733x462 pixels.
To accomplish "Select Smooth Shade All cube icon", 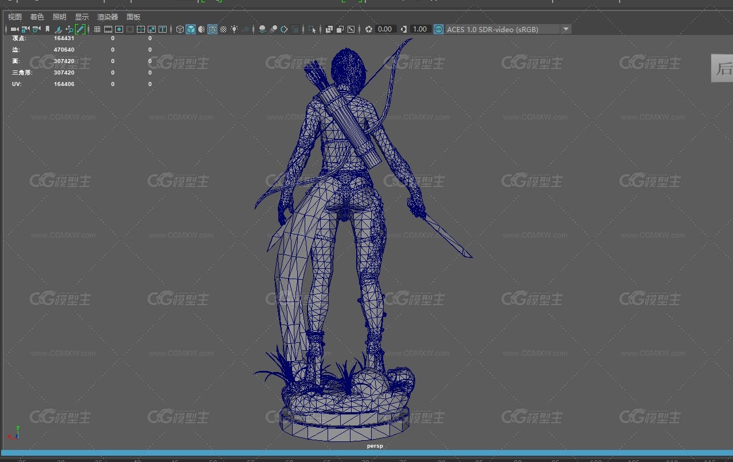I will (191, 29).
